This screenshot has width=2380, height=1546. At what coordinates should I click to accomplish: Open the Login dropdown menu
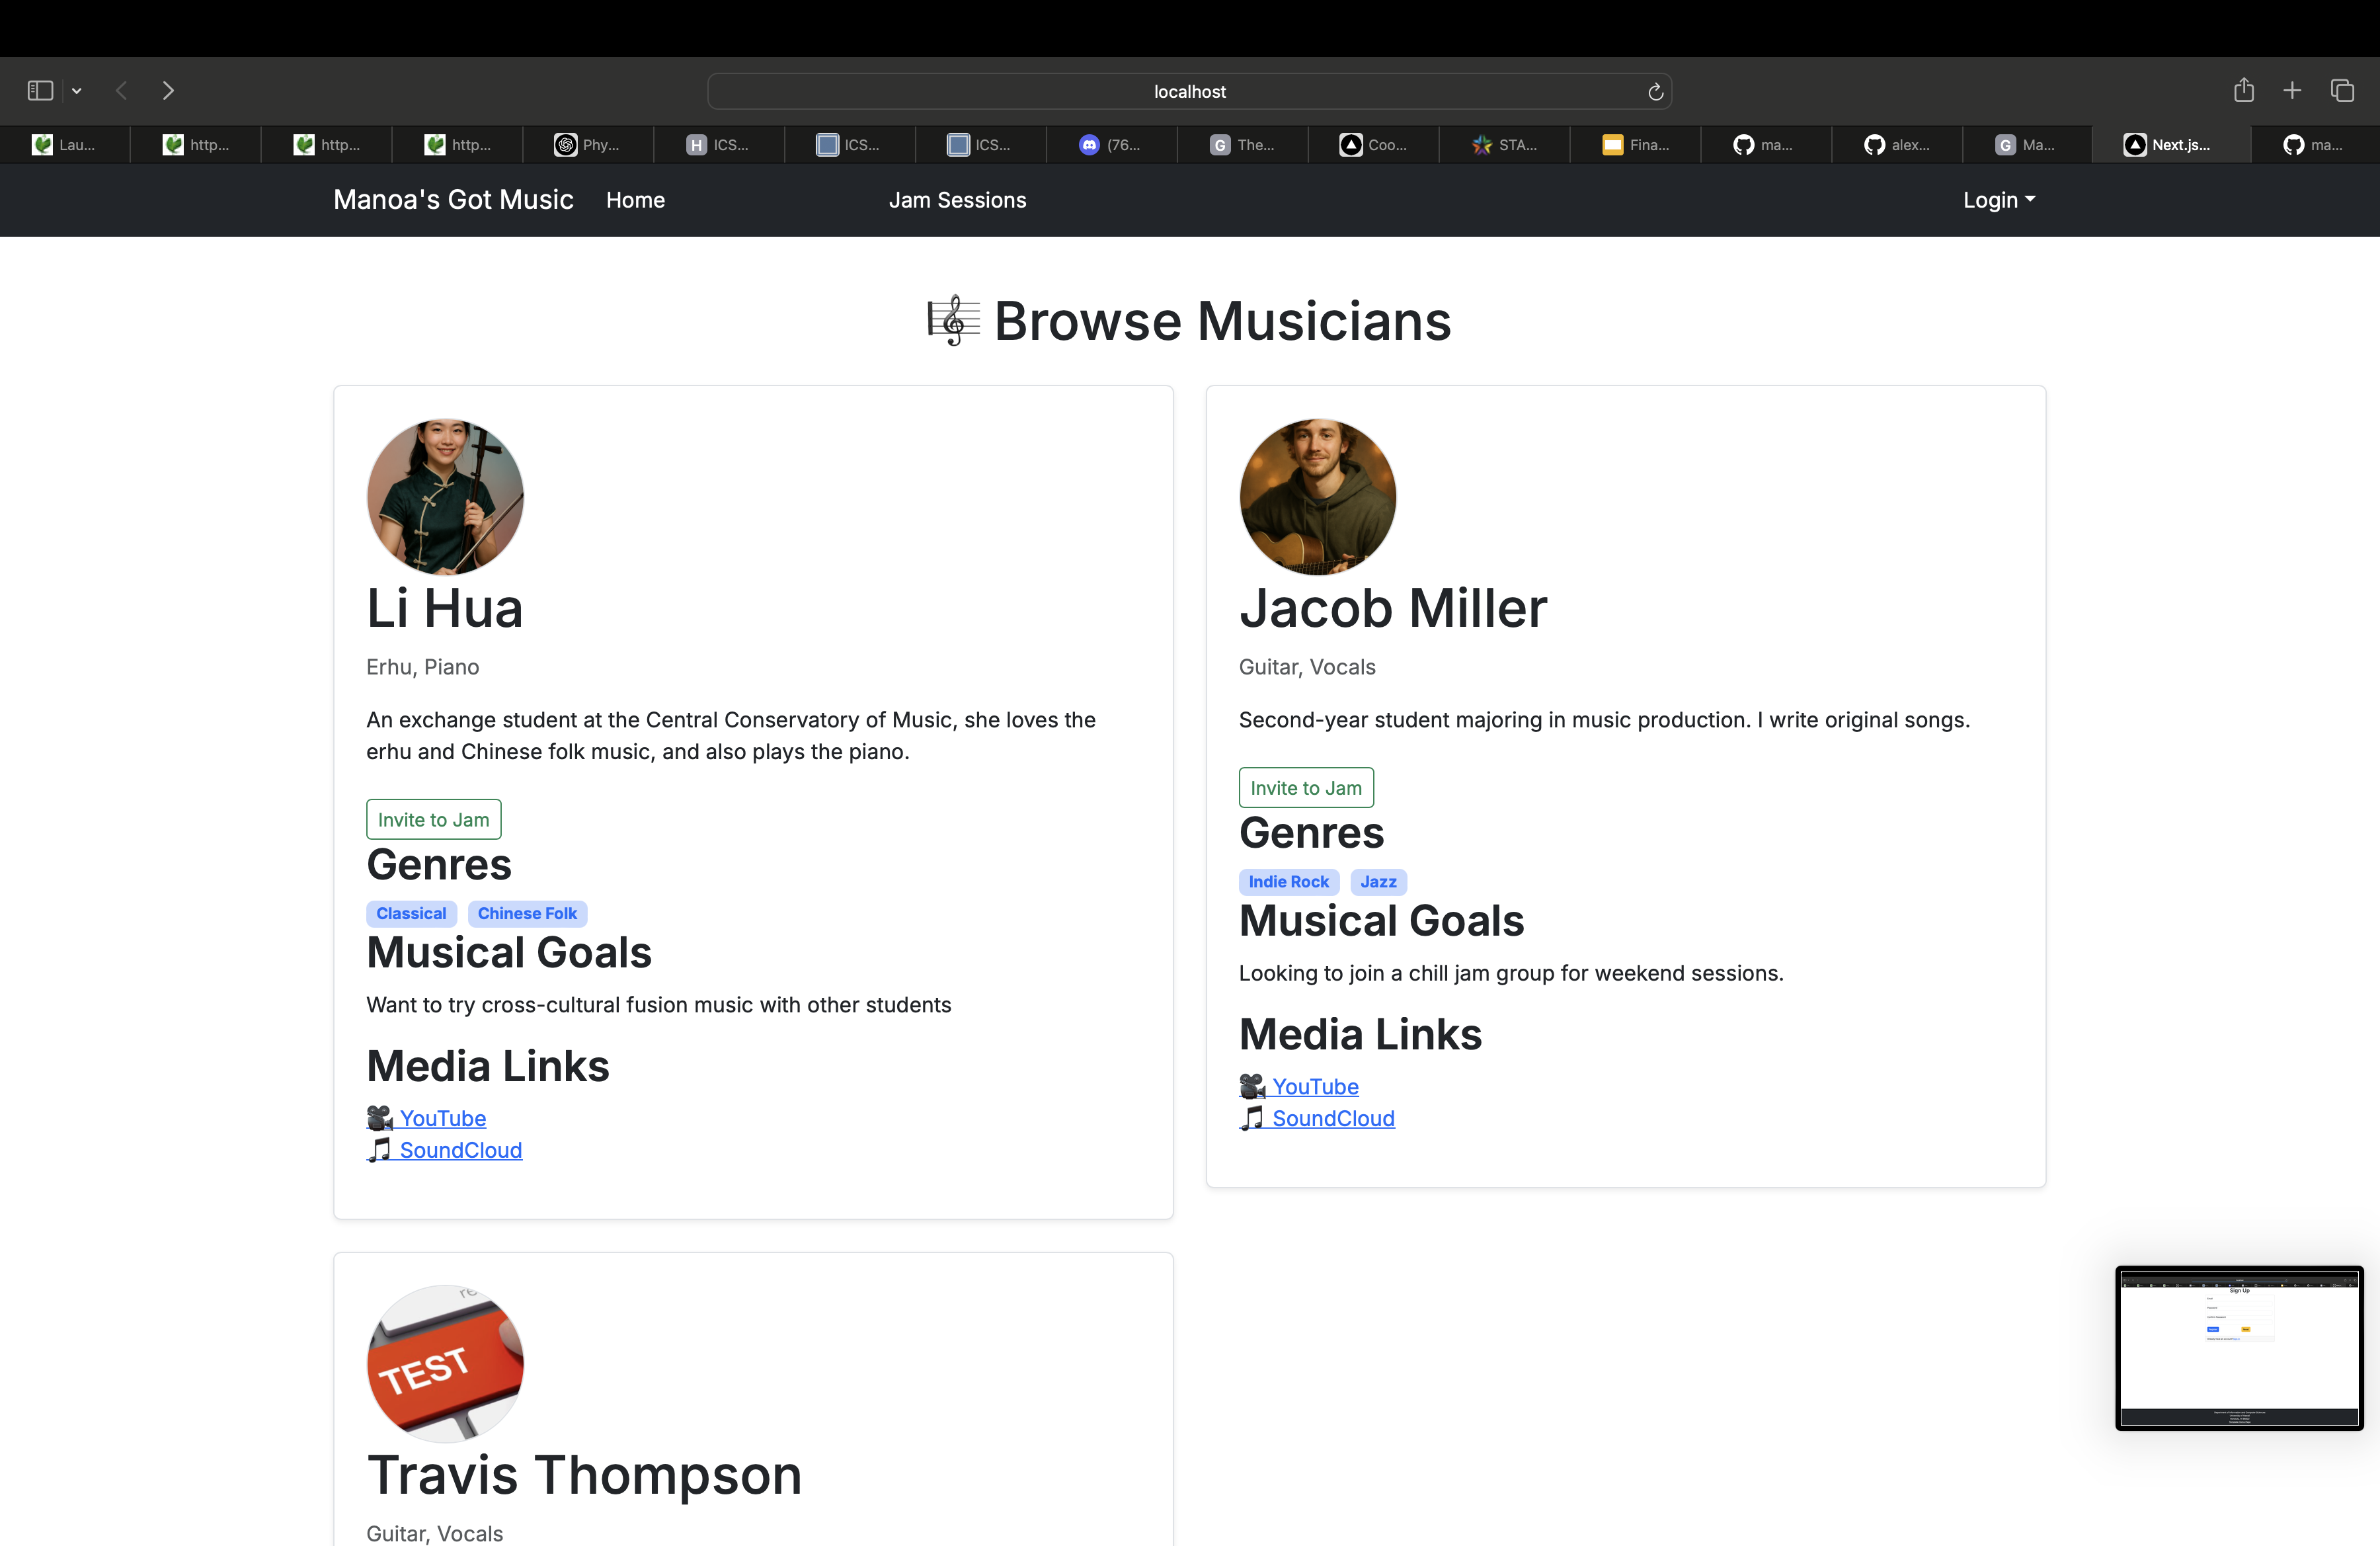[1997, 200]
